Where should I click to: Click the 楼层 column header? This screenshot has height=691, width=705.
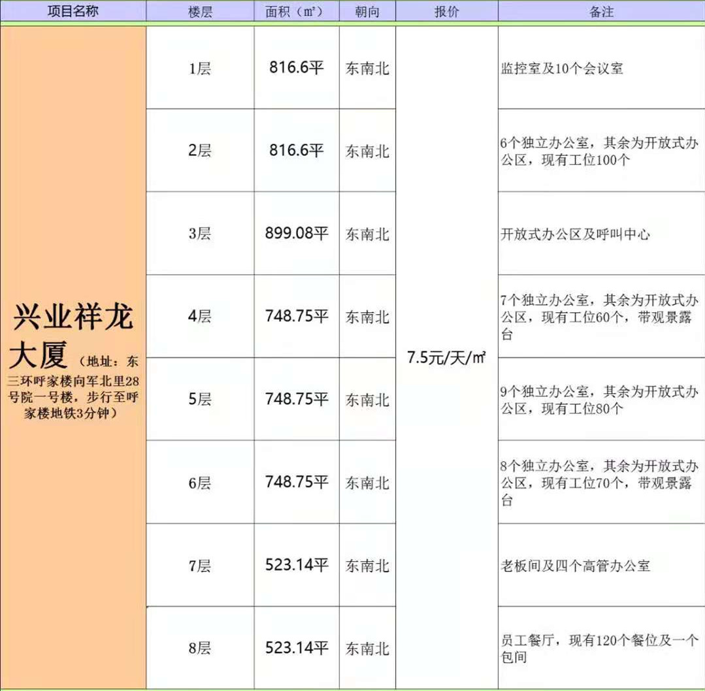[200, 11]
